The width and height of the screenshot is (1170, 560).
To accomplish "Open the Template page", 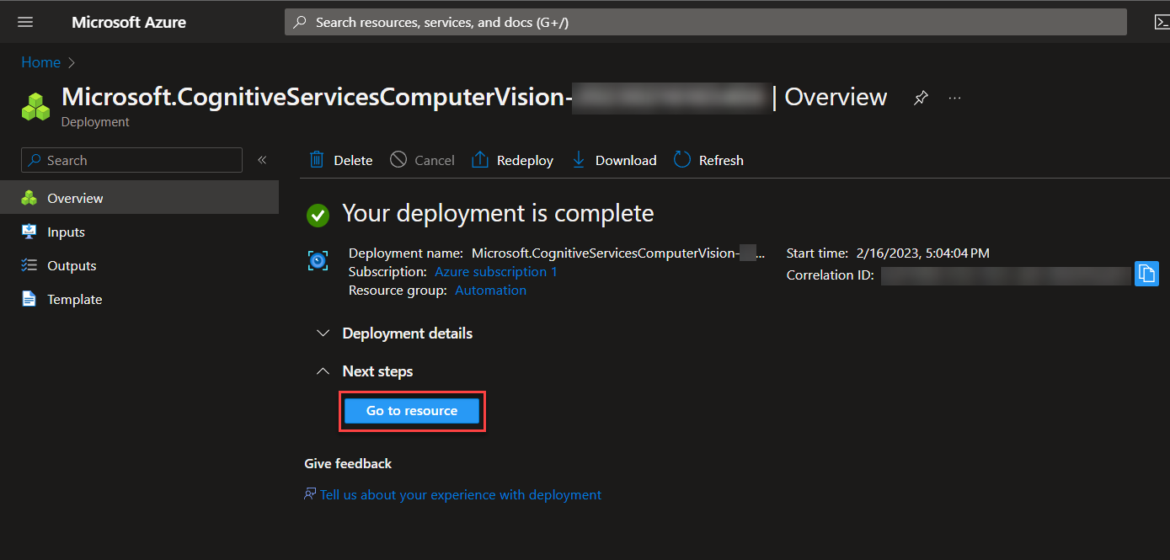I will click(x=74, y=300).
